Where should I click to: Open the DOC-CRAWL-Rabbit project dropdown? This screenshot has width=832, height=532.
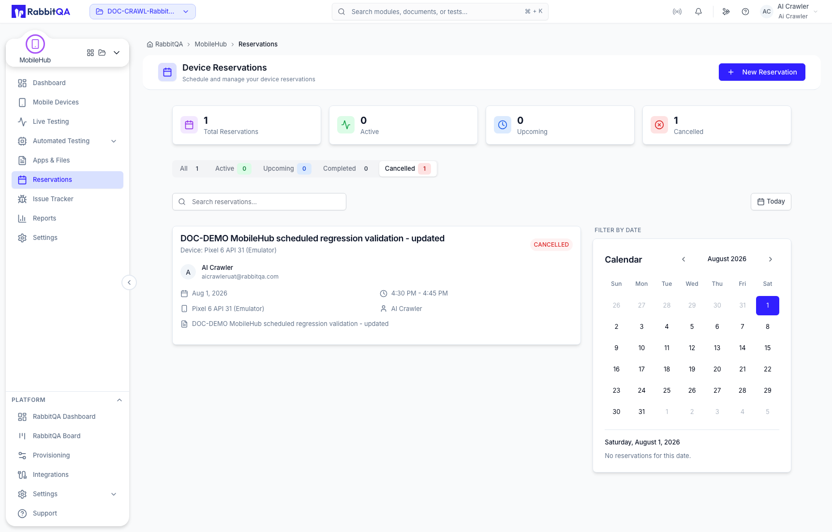143,12
